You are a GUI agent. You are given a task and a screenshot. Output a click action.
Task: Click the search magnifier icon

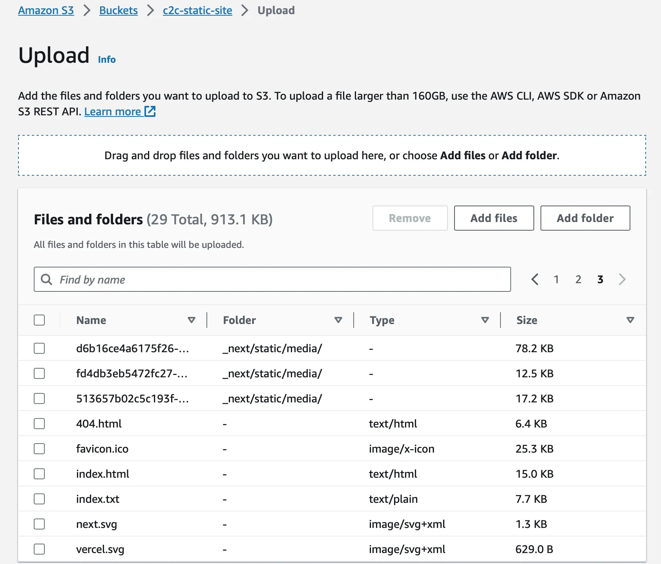point(46,279)
